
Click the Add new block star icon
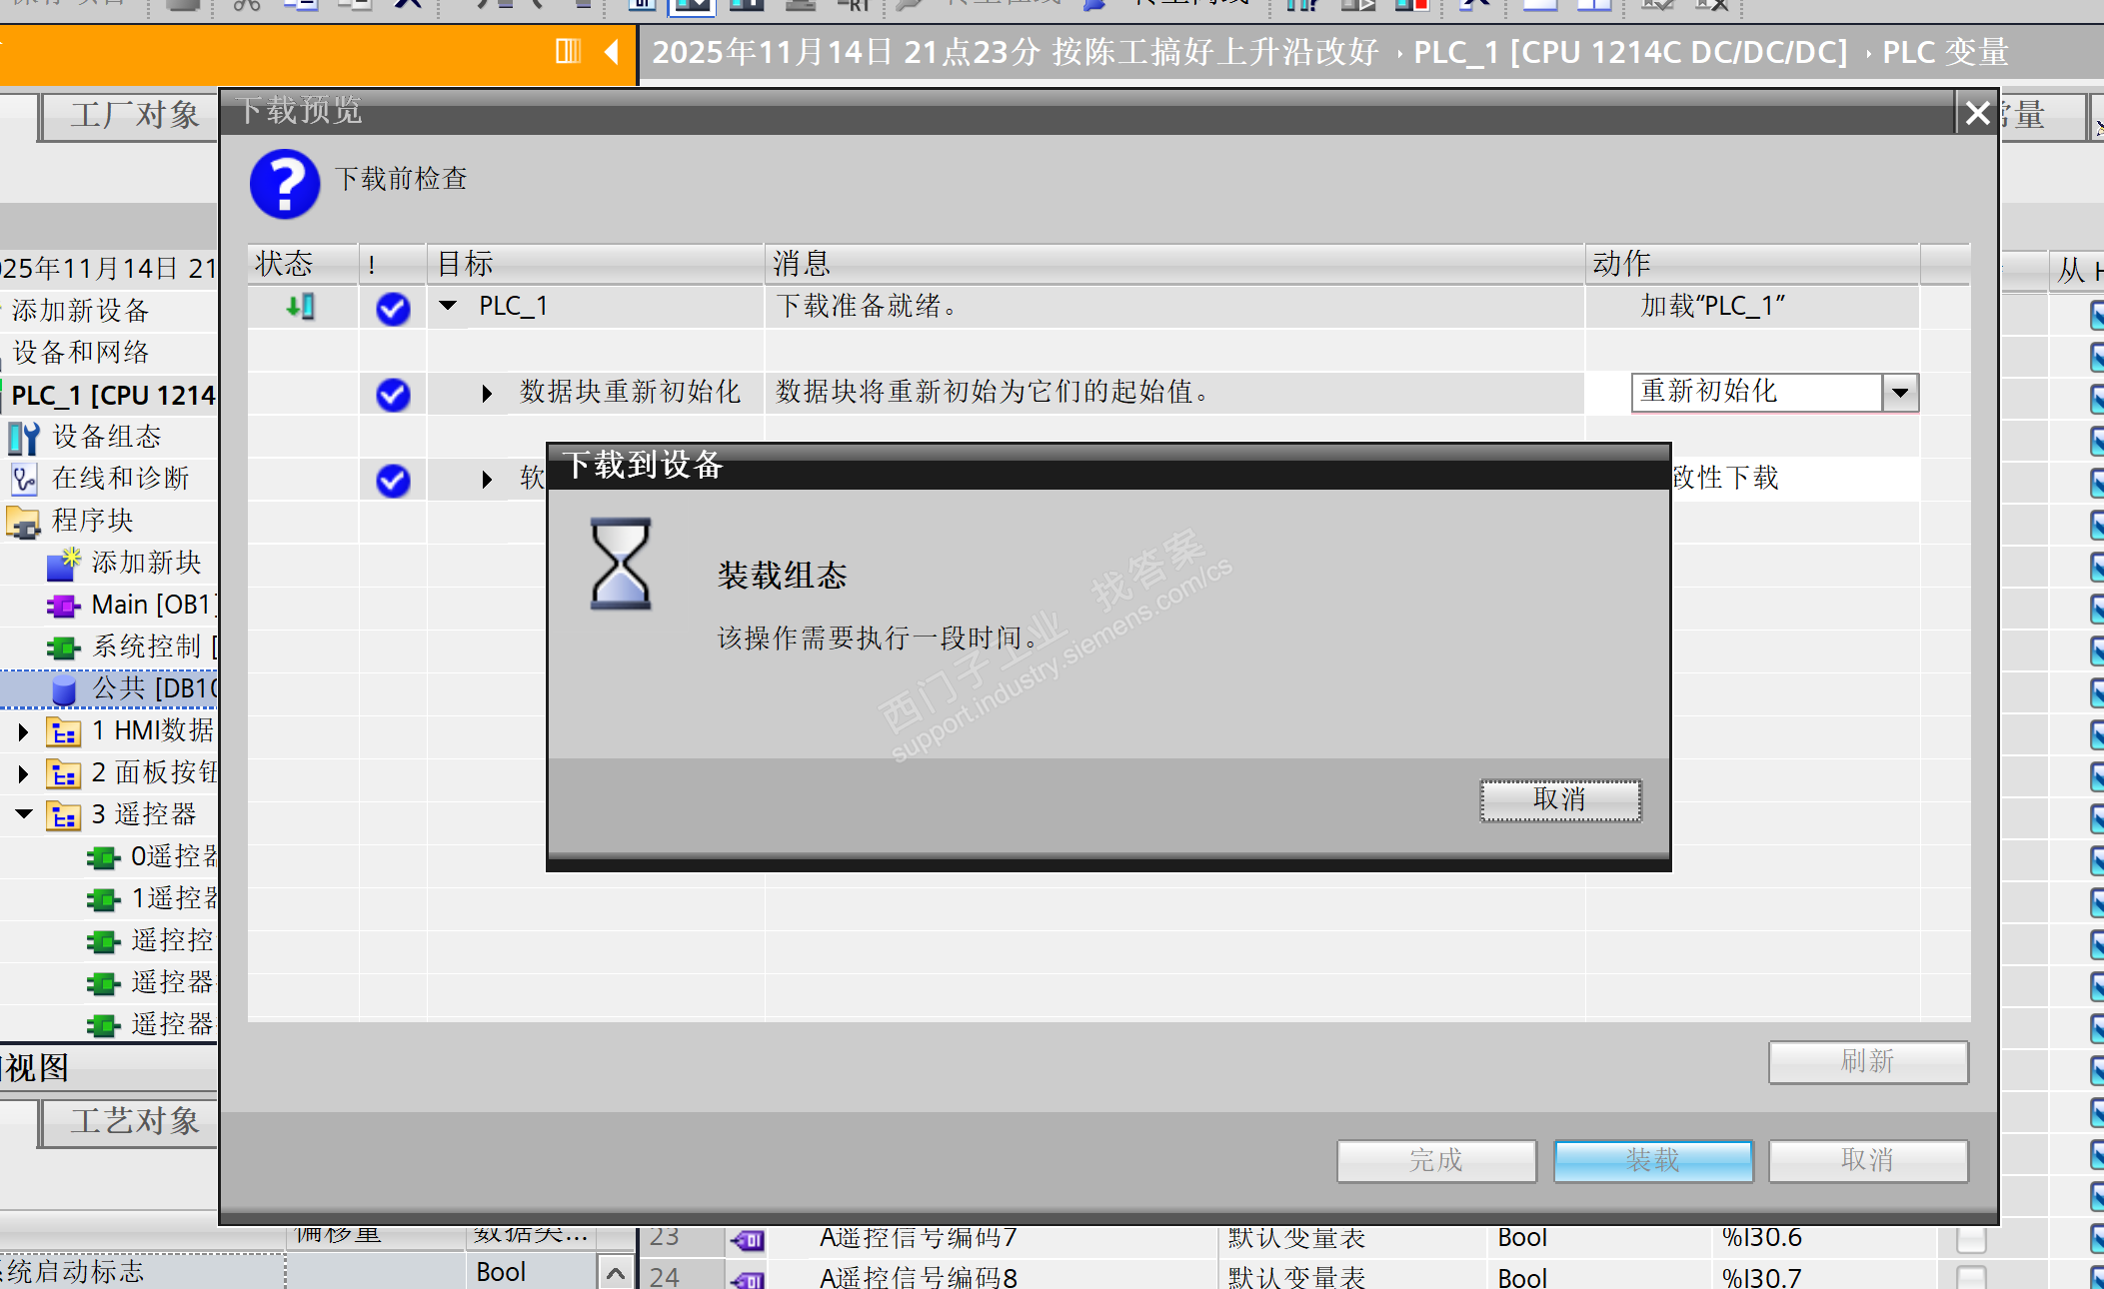(x=63, y=564)
